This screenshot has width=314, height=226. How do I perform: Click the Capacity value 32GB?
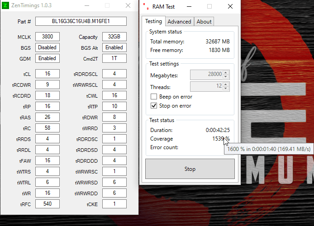(114, 37)
